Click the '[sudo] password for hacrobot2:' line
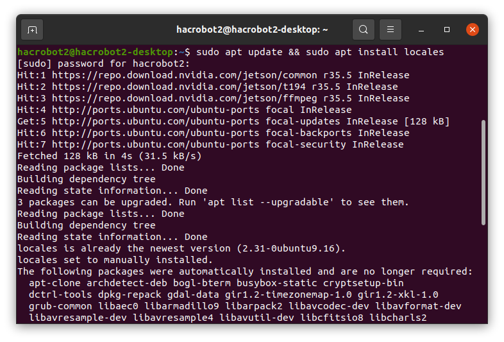Image resolution: width=504 pixels, height=342 pixels. 103,64
